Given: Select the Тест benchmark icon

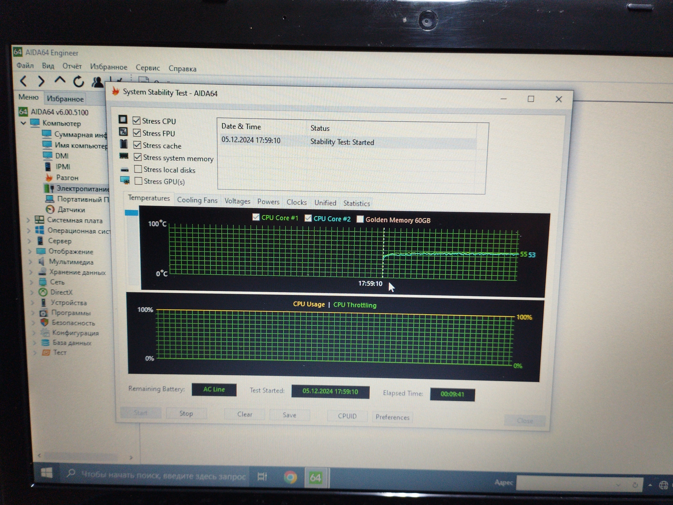Looking at the screenshot, I should click(x=46, y=352).
